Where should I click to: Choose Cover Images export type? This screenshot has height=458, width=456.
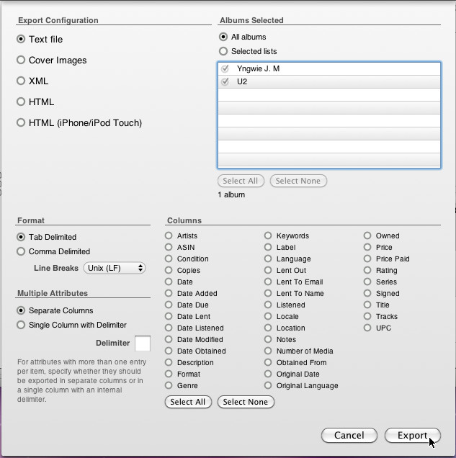[x=21, y=60]
